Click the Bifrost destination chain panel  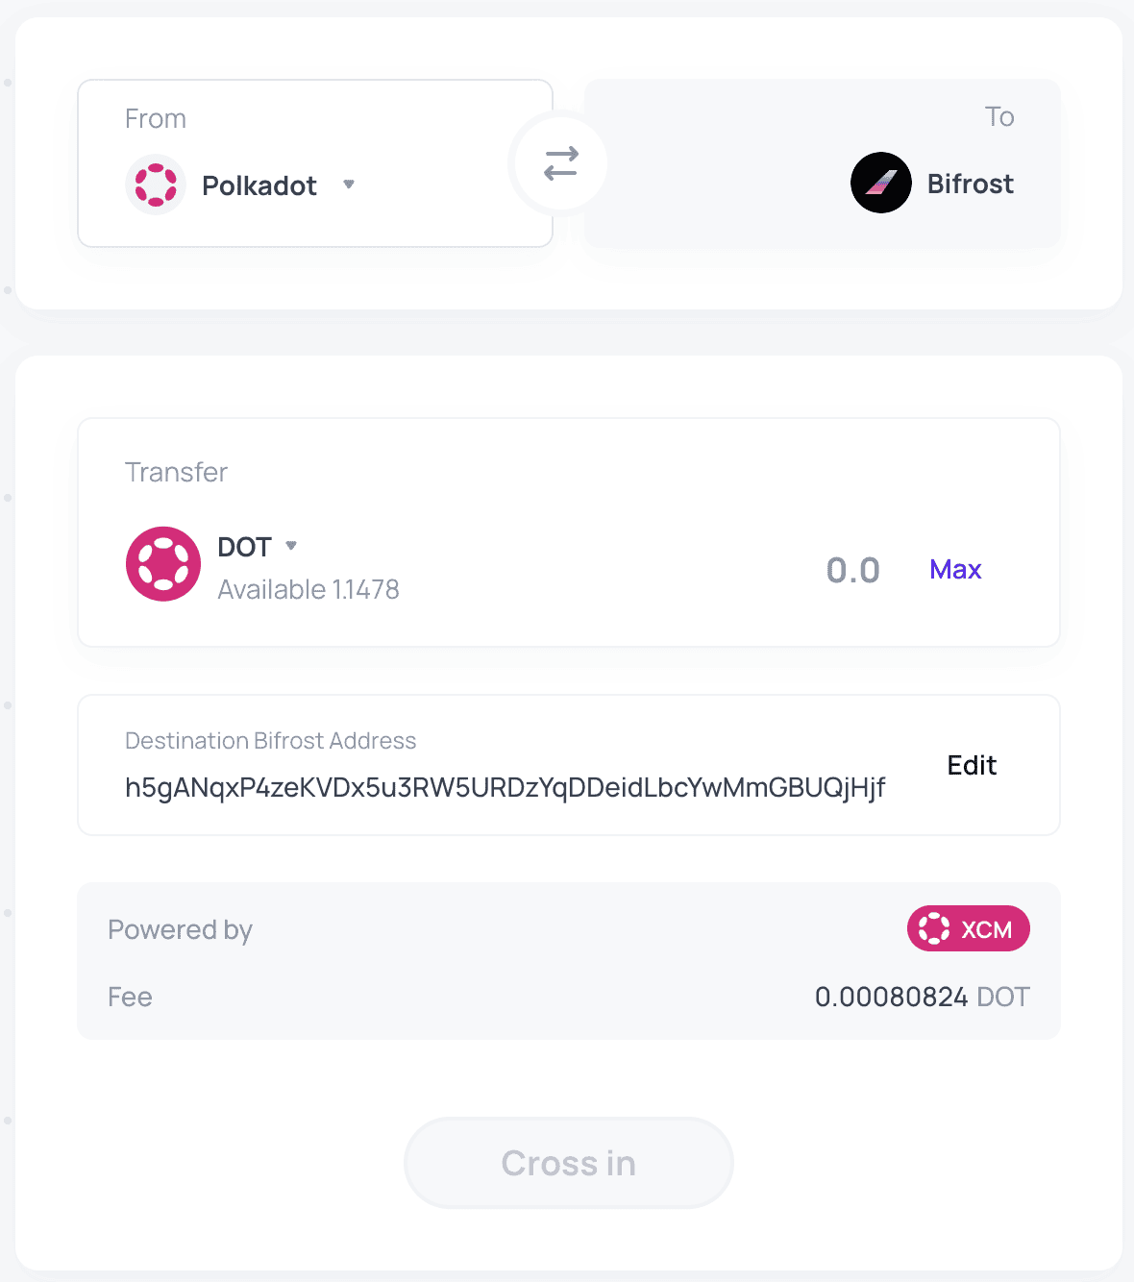823,163
